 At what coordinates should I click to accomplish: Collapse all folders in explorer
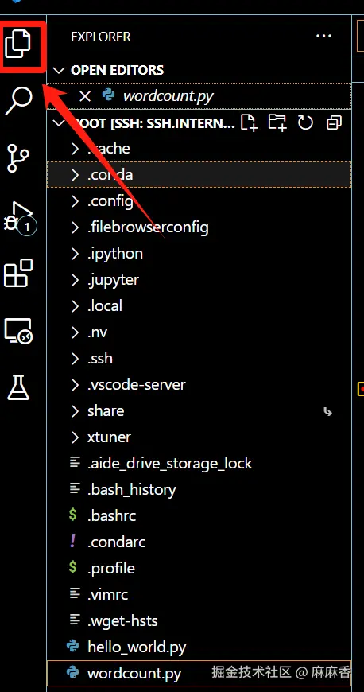pos(334,122)
